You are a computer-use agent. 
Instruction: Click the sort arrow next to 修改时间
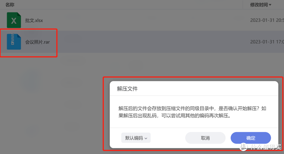270,5
